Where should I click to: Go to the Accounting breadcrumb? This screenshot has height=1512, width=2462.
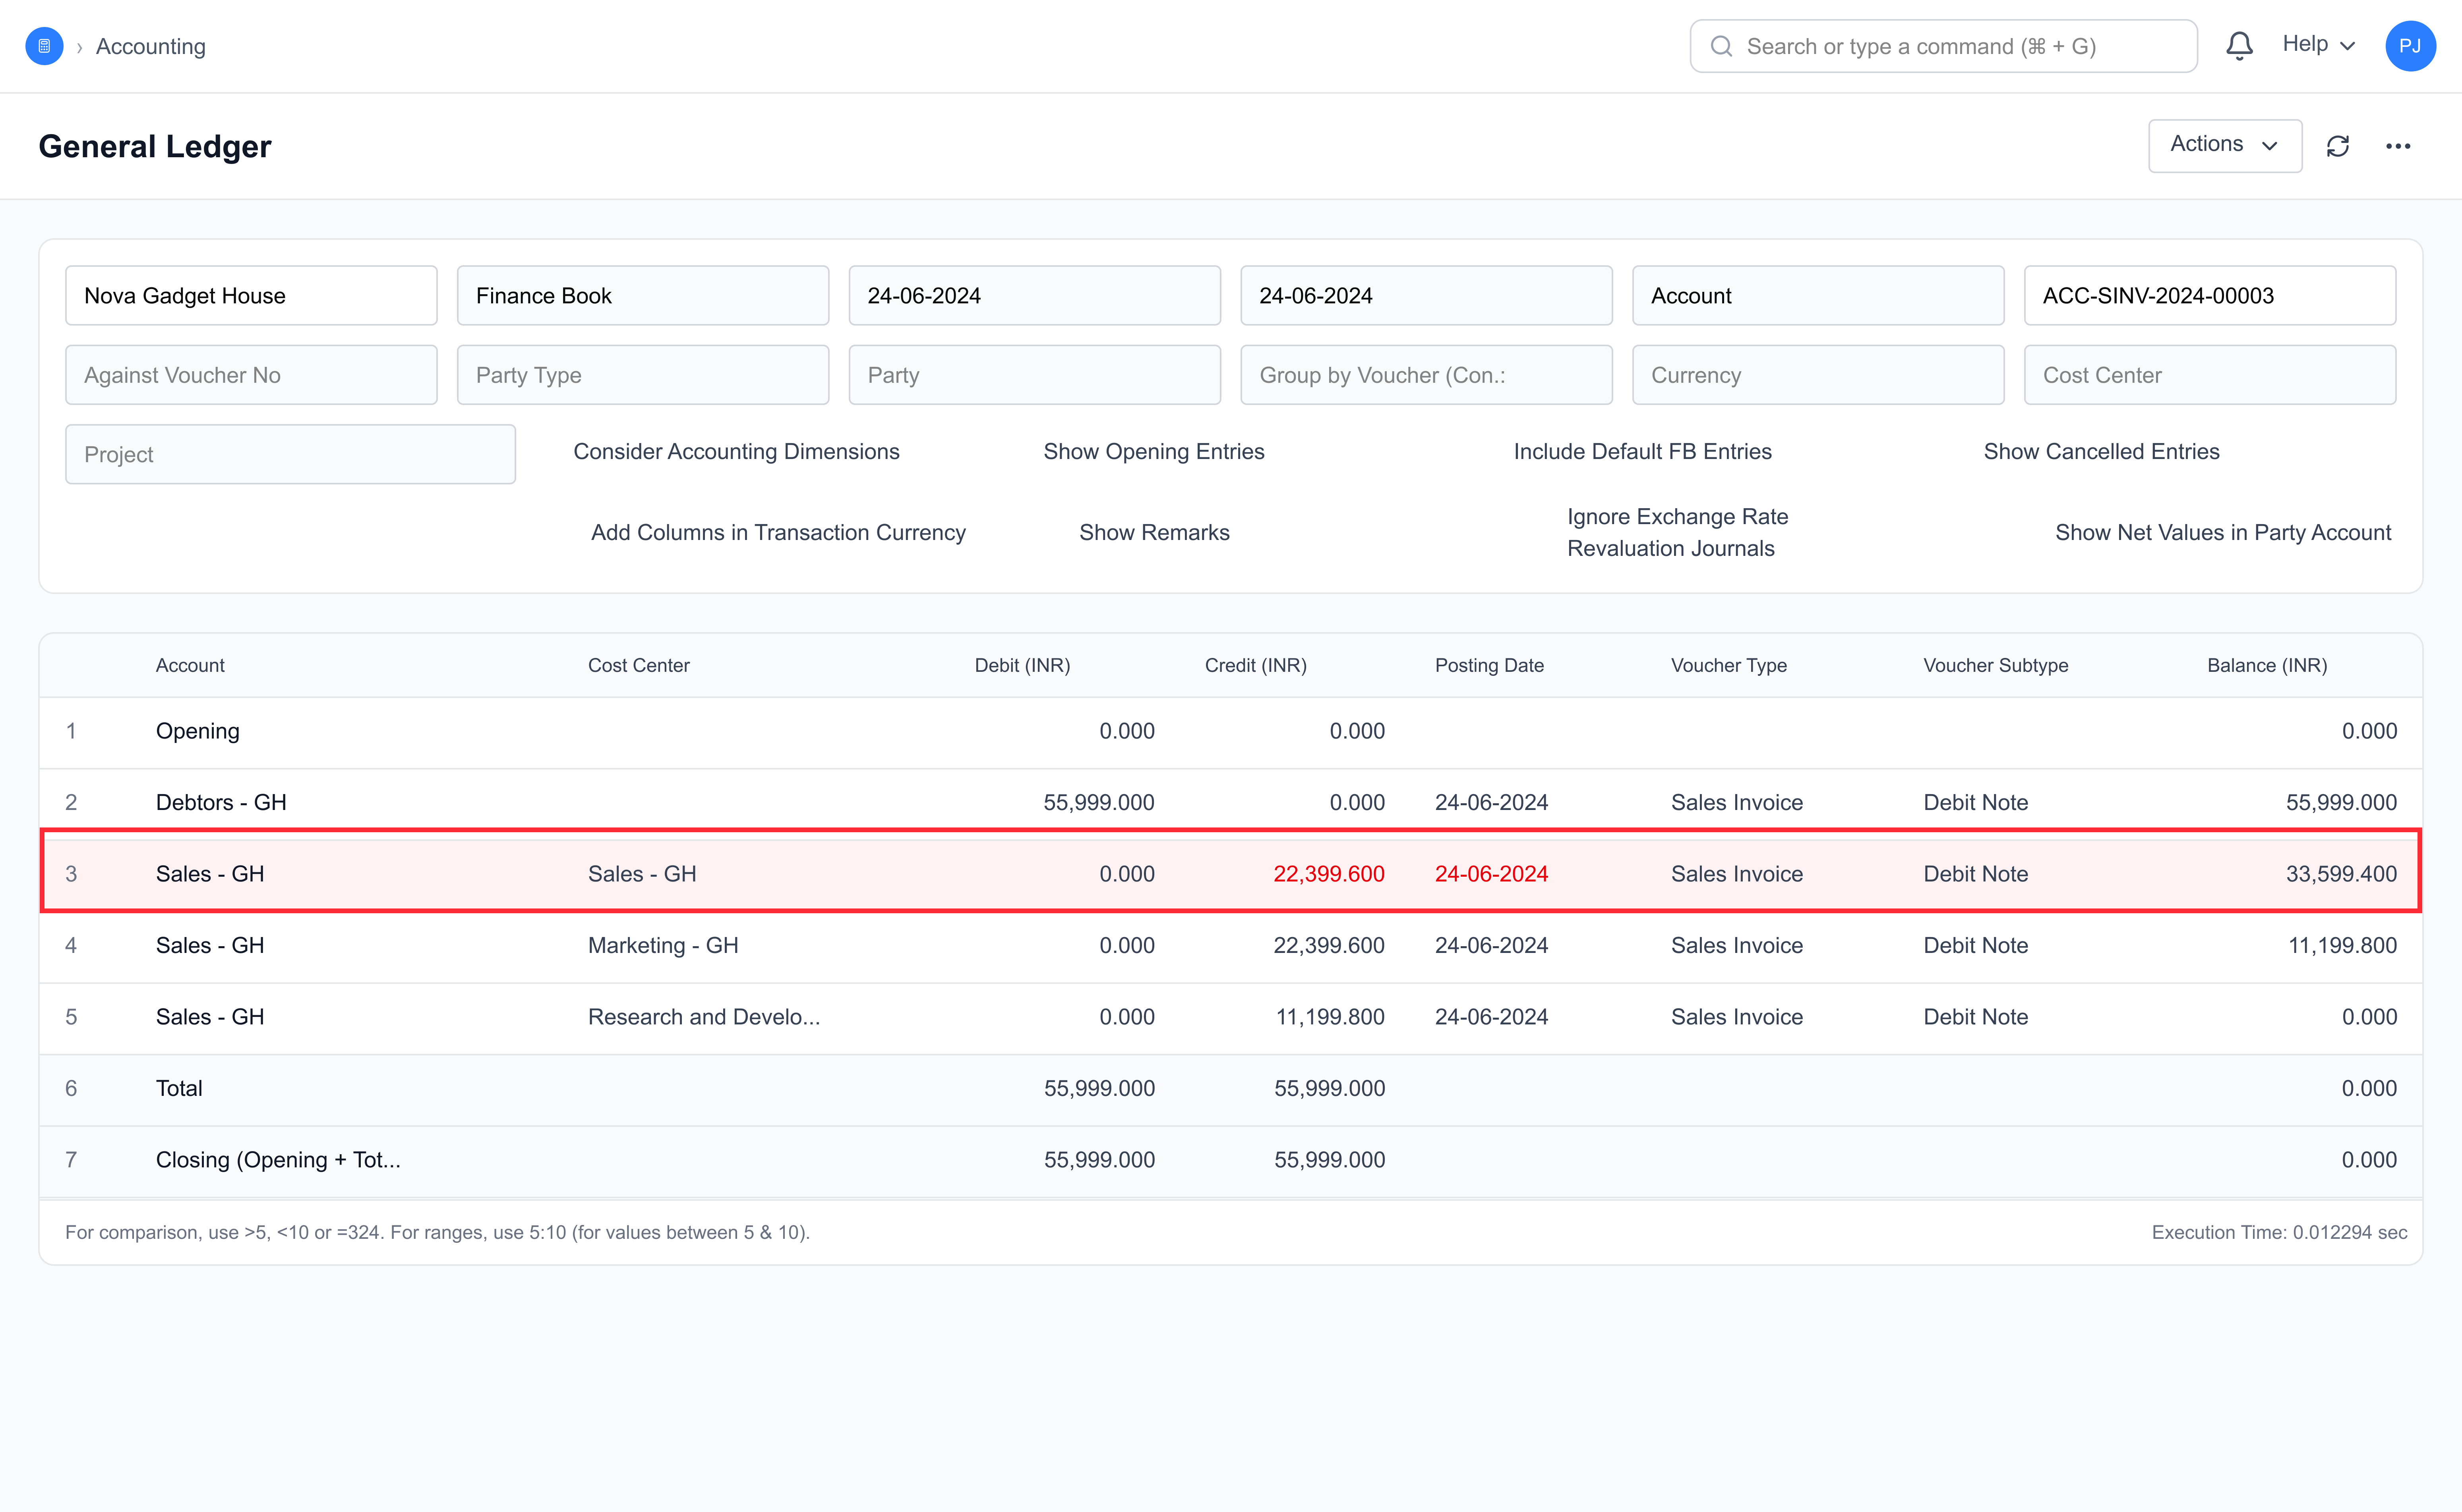coord(150,46)
